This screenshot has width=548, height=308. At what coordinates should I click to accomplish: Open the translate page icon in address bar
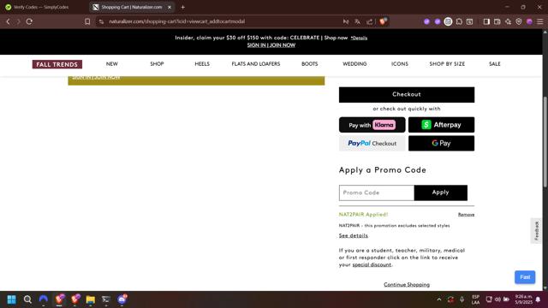[358, 21]
